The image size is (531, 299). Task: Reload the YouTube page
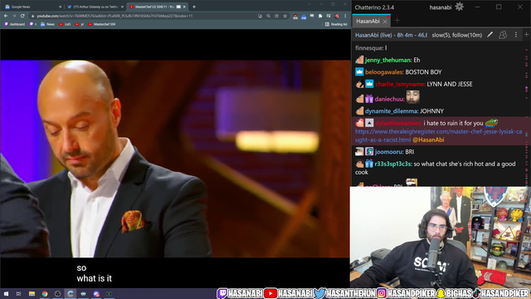tap(22, 16)
